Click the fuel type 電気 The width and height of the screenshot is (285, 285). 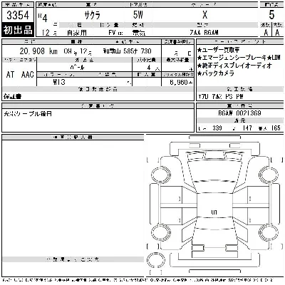point(139,33)
